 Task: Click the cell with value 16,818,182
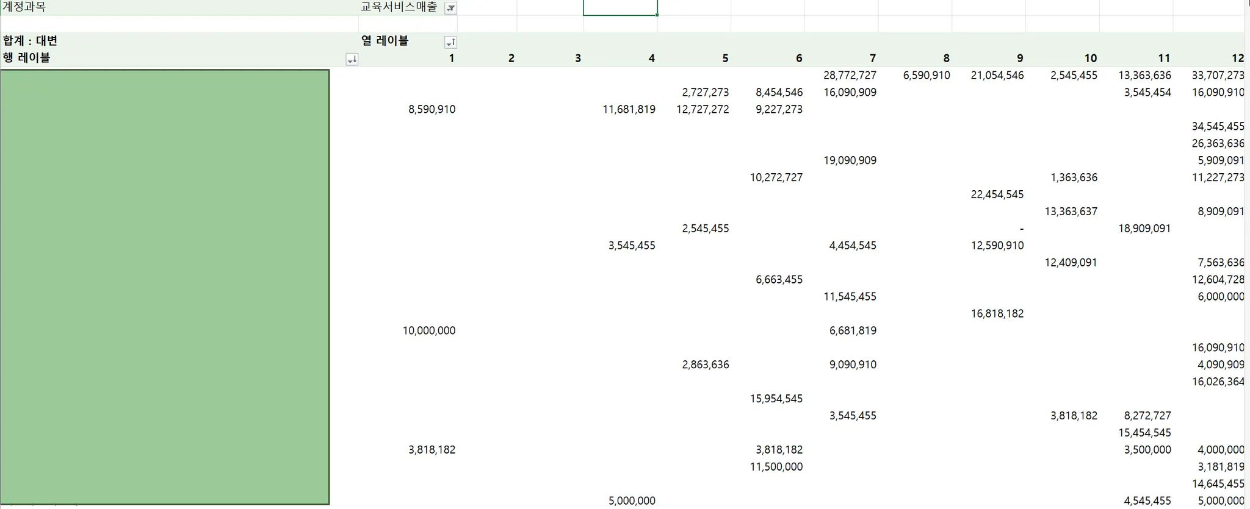(x=997, y=314)
